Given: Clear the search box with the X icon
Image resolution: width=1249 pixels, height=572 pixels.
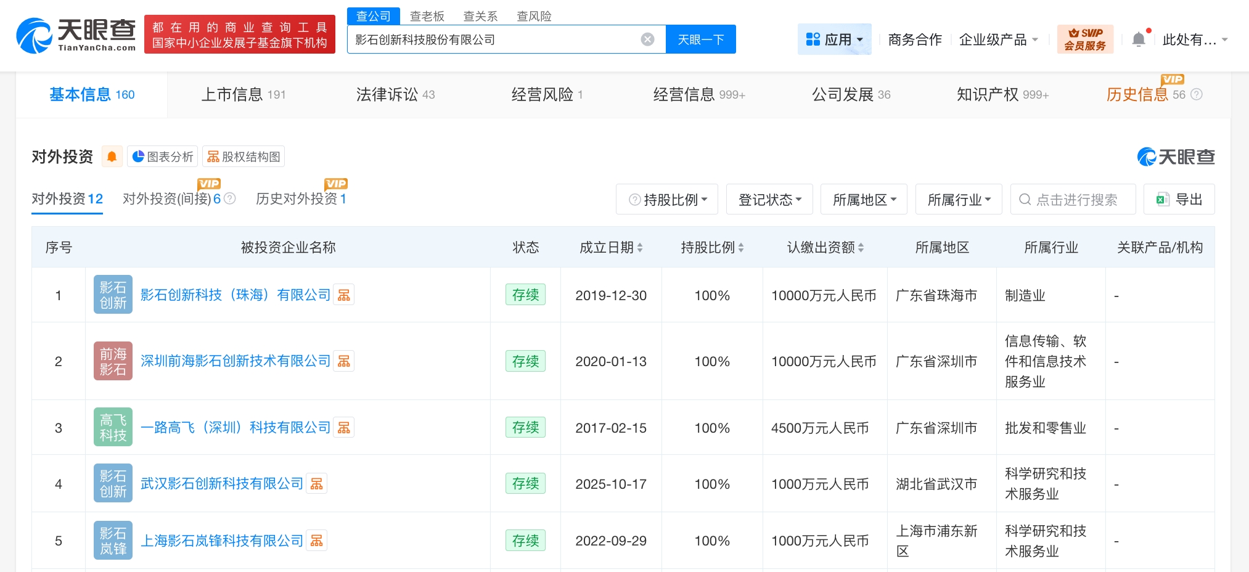Looking at the screenshot, I should click(647, 39).
